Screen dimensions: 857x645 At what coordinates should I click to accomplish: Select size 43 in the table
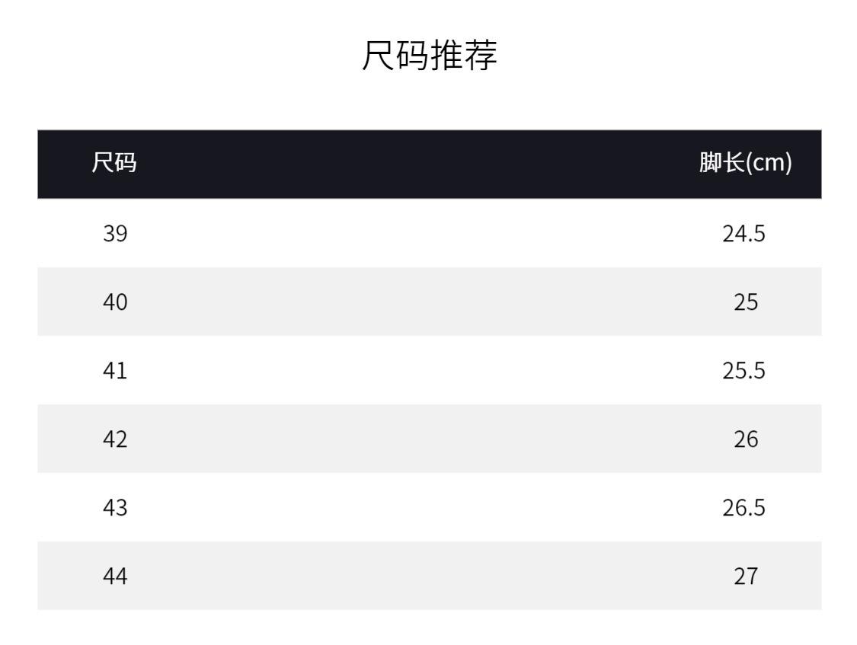point(115,508)
